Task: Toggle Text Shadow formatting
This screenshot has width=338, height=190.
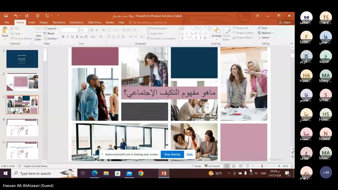Action: point(77,37)
